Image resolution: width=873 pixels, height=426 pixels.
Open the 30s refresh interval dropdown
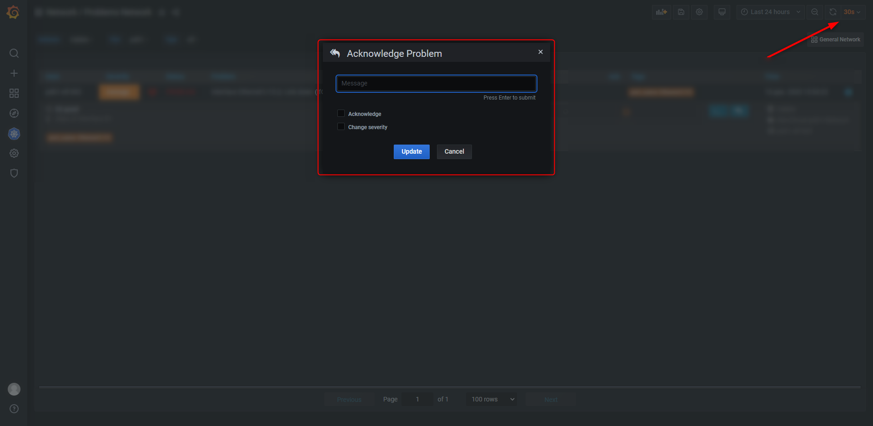point(851,12)
